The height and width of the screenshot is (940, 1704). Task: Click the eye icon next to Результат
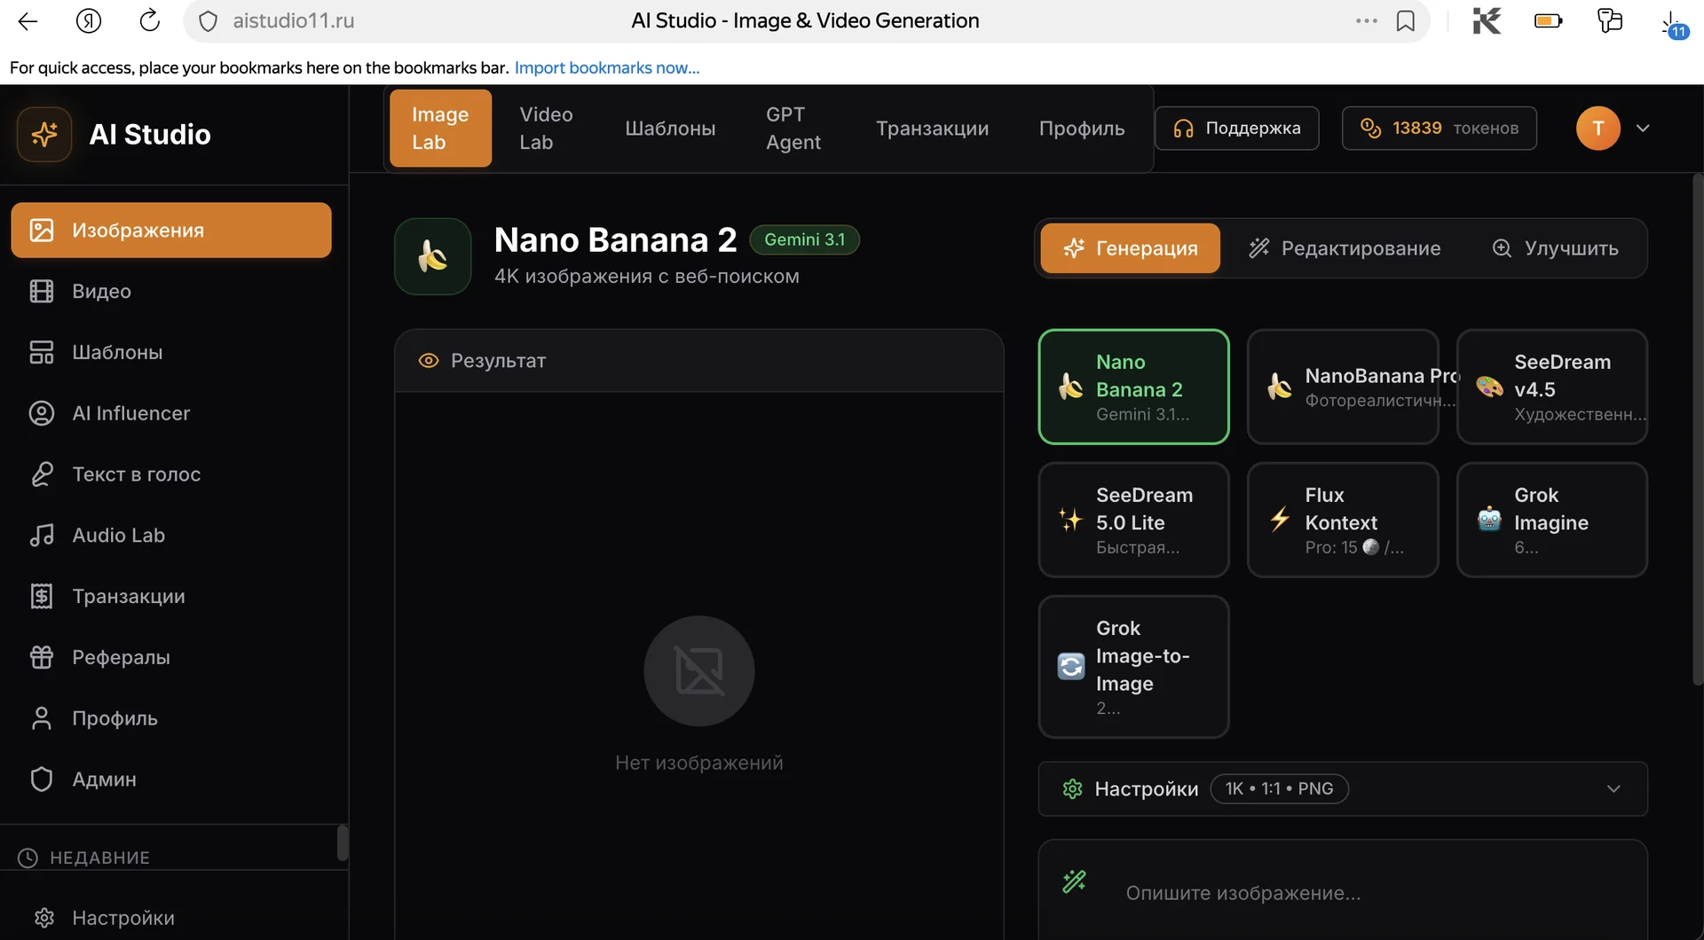pyautogui.click(x=429, y=361)
